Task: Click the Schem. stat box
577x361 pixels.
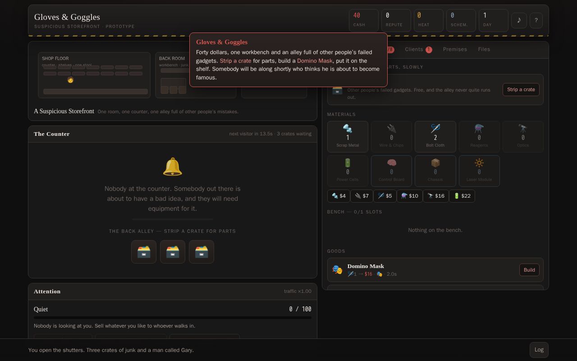Action: 461,20
